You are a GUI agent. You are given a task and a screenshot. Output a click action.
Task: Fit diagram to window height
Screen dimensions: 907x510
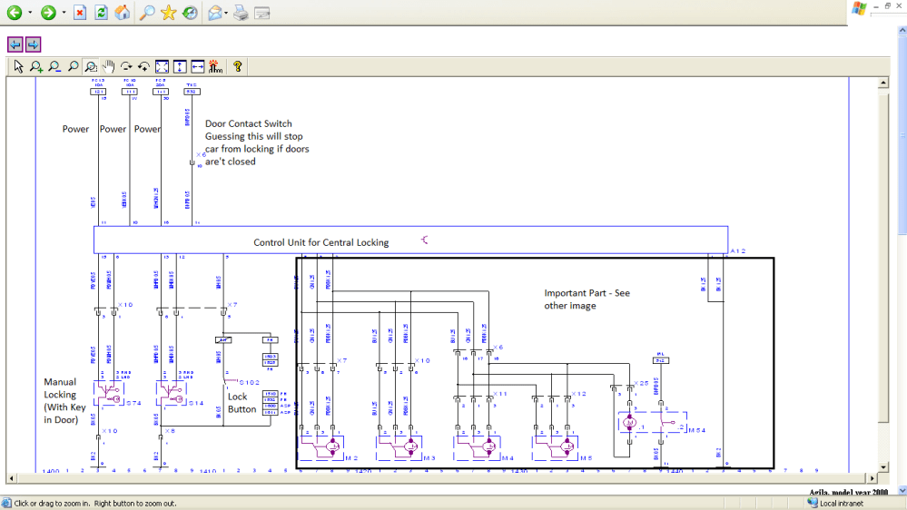point(180,66)
